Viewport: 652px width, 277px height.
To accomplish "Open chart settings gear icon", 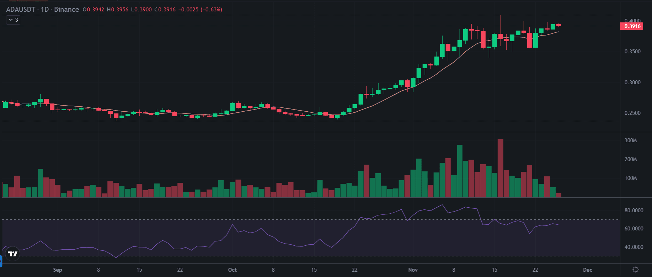I will click(x=636, y=270).
